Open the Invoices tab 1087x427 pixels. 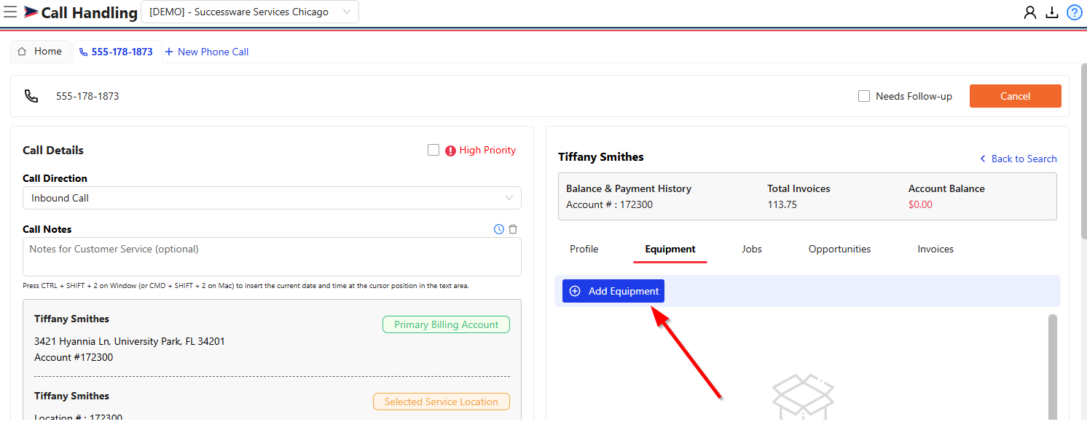point(935,249)
